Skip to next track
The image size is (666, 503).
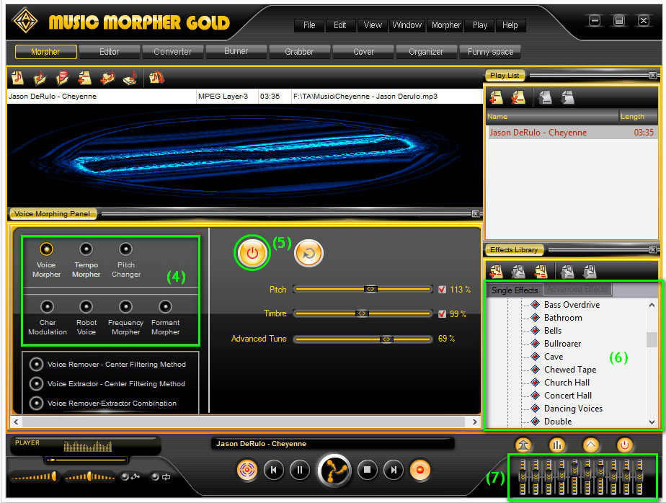(394, 470)
